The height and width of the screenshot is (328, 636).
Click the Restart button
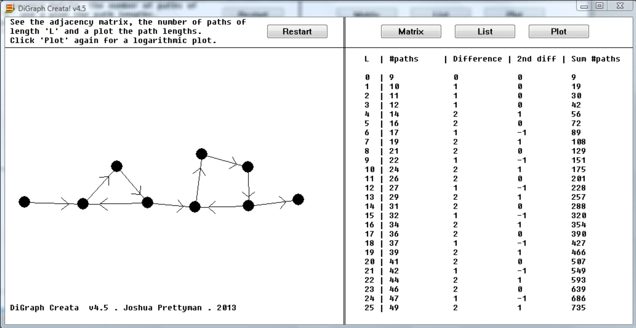click(x=297, y=32)
